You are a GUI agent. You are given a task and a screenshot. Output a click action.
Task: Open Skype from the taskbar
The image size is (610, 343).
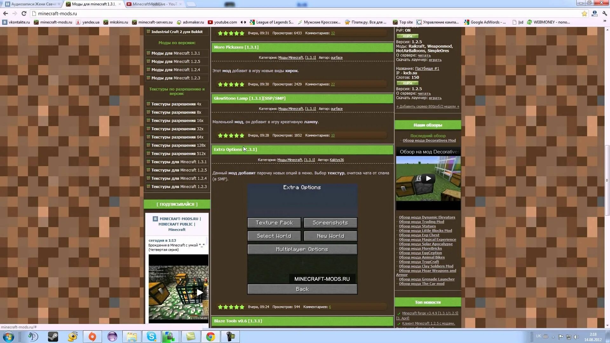tap(152, 337)
